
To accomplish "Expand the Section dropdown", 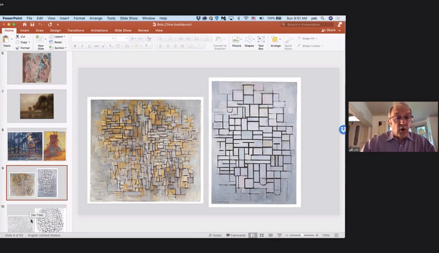I will coord(59,48).
